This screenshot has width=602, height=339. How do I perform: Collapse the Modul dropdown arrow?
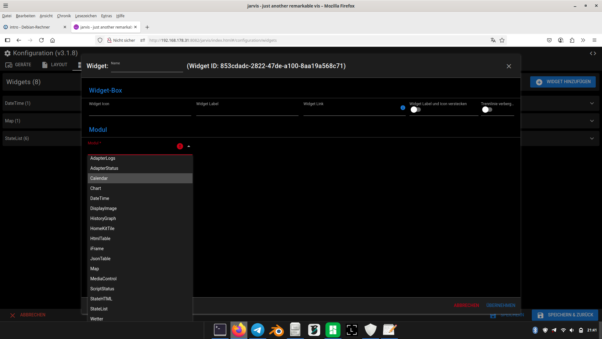tap(189, 146)
